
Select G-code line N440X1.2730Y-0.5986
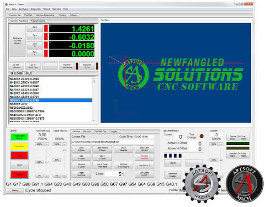click(x=51, y=79)
